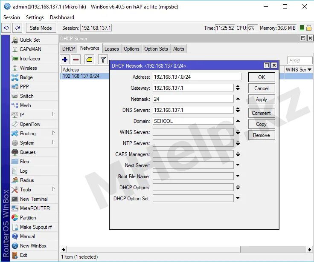Switch to the Options tab
The height and width of the screenshot is (262, 314).
pos(131,49)
